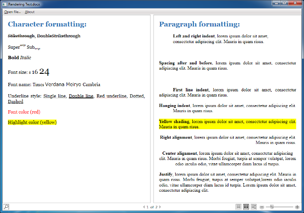Click the 'Stikethrough' struck-out word

pyautogui.click(x=21, y=36)
